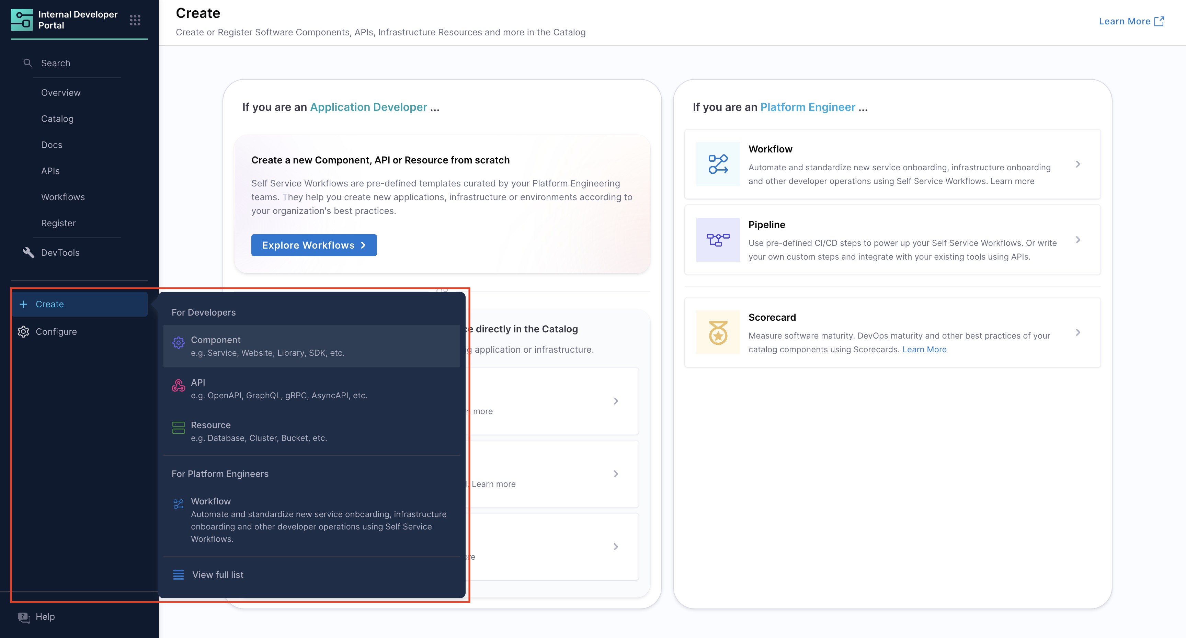
Task: Expand the Workflow card chevron
Action: click(1078, 164)
